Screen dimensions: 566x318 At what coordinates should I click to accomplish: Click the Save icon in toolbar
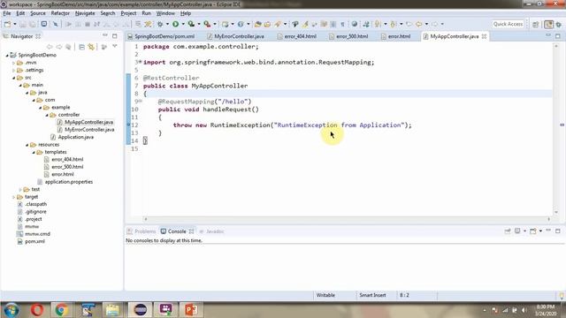click(23, 24)
